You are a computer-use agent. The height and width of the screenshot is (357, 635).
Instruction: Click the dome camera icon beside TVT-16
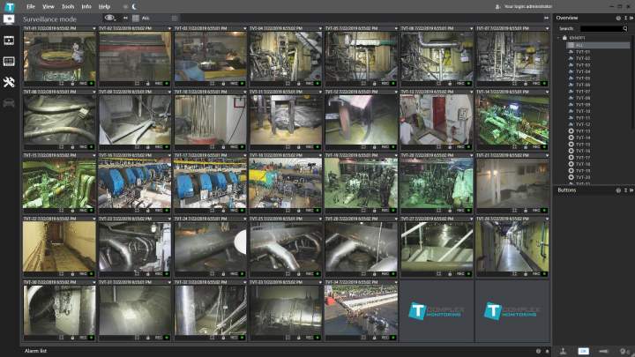pos(571,151)
